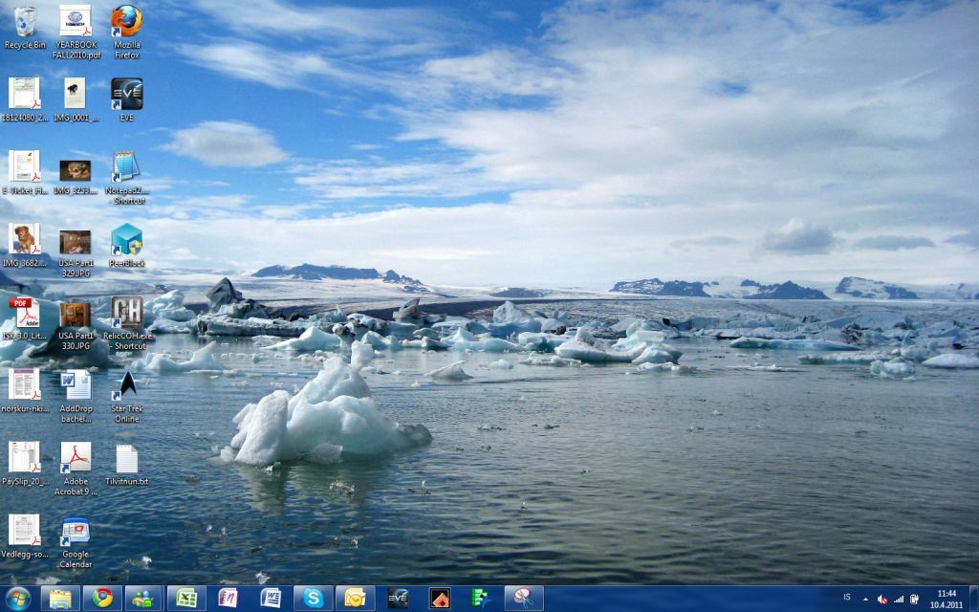The width and height of the screenshot is (979, 612).
Task: Open Windows Explorer from the taskbar
Action: tap(59, 599)
